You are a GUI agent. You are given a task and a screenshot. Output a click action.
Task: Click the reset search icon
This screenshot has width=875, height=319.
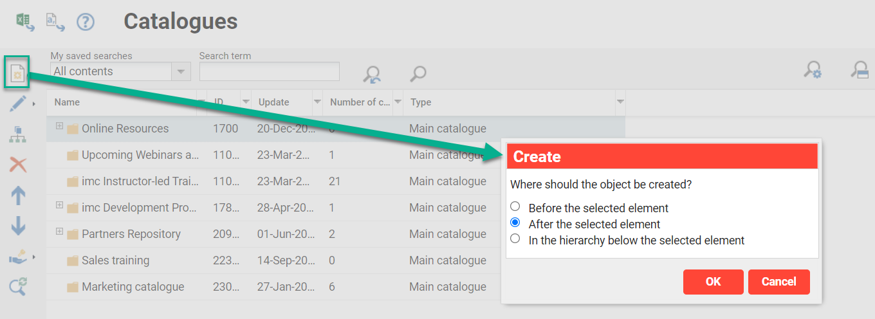[x=371, y=74]
